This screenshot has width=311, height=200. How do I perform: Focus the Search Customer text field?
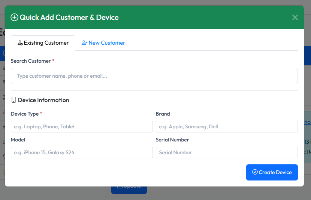click(x=154, y=76)
